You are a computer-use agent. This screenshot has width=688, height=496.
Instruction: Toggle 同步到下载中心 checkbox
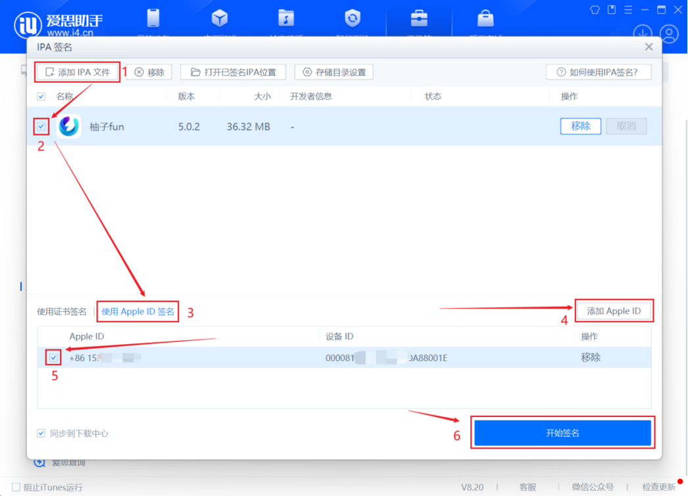(x=41, y=434)
